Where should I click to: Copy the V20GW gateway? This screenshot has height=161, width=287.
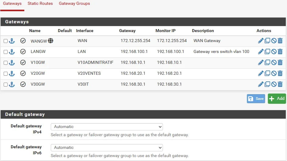tap(267, 74)
